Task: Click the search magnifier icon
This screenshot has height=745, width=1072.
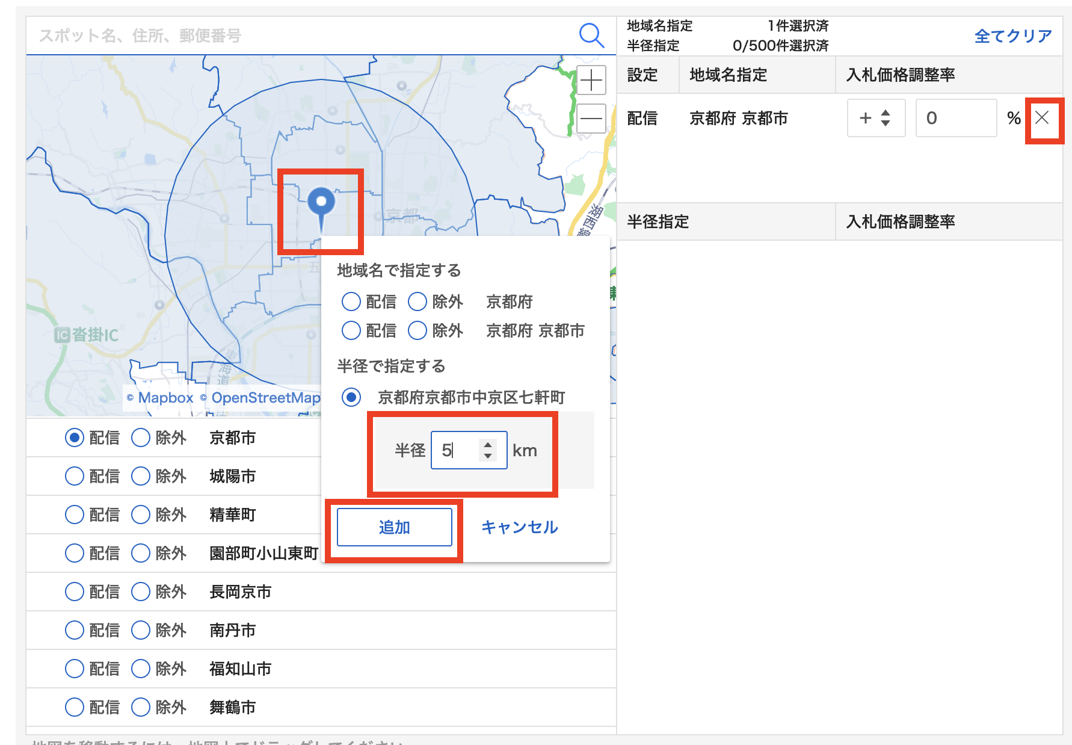Action: click(x=591, y=36)
